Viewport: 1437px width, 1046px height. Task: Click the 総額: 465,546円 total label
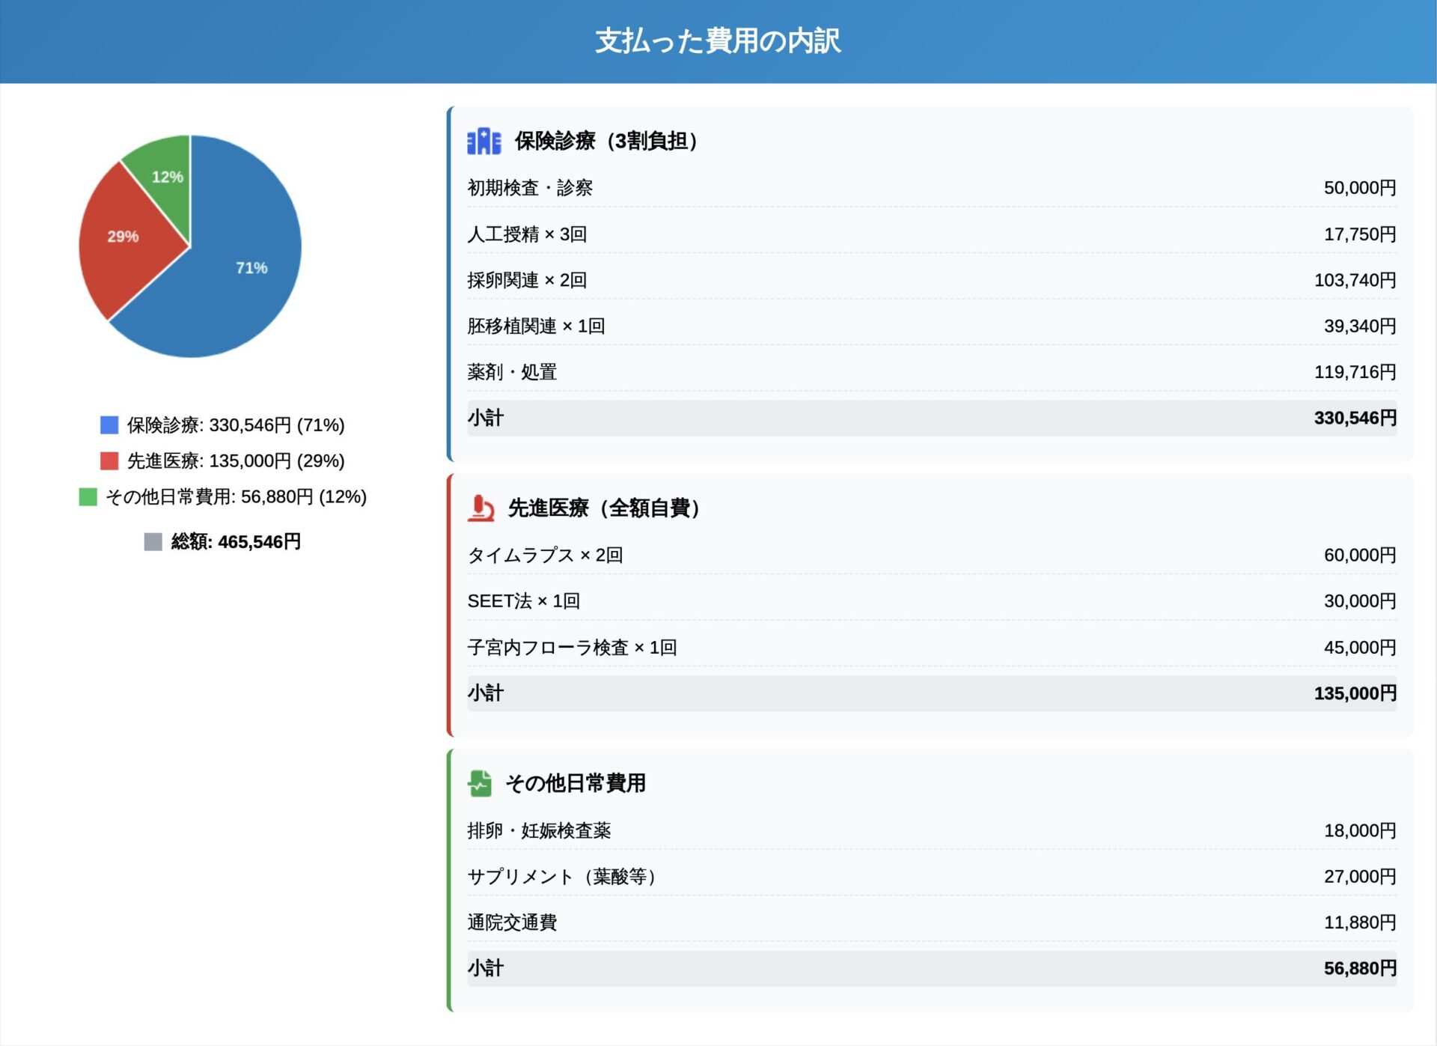[236, 541]
